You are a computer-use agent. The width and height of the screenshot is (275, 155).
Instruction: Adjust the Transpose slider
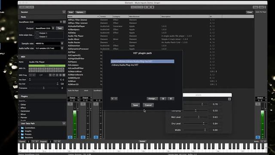[44, 88]
